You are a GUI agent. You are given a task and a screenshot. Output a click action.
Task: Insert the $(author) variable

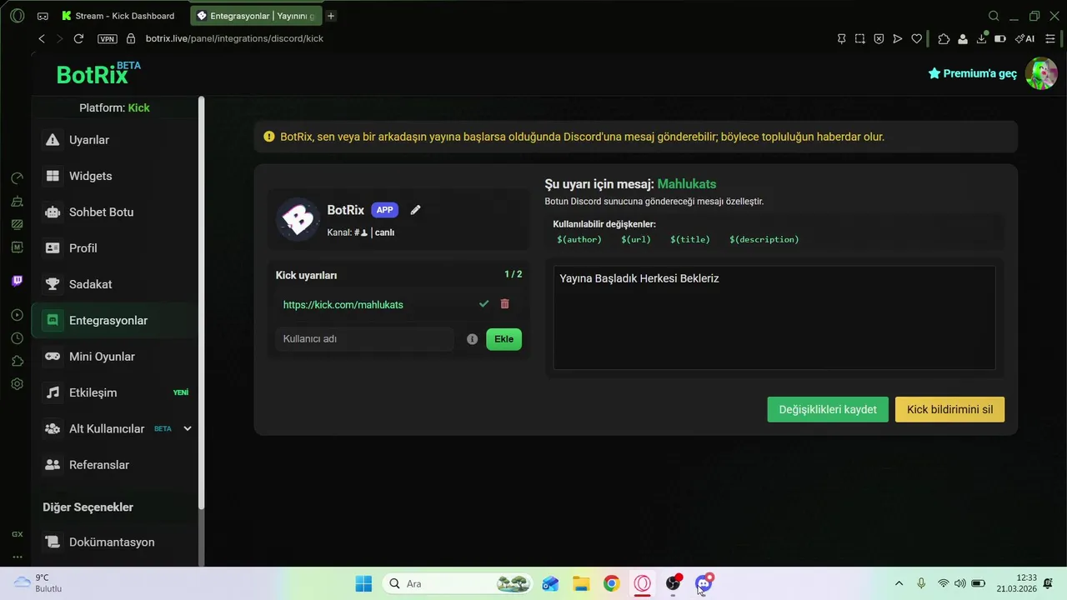pyautogui.click(x=579, y=239)
